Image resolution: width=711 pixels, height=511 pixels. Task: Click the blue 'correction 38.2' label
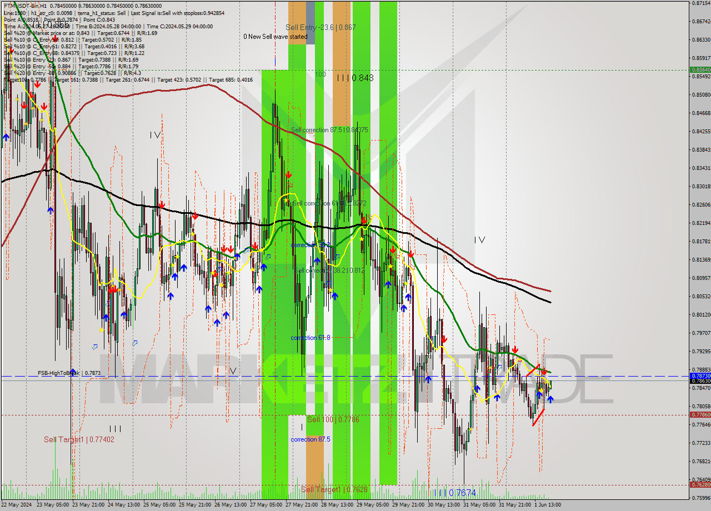[311, 245]
